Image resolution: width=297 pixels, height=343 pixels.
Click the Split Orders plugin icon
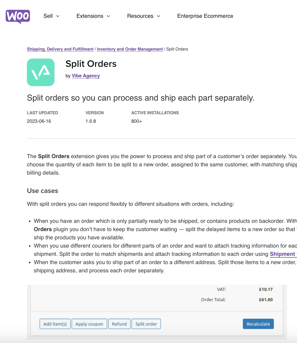[41, 72]
